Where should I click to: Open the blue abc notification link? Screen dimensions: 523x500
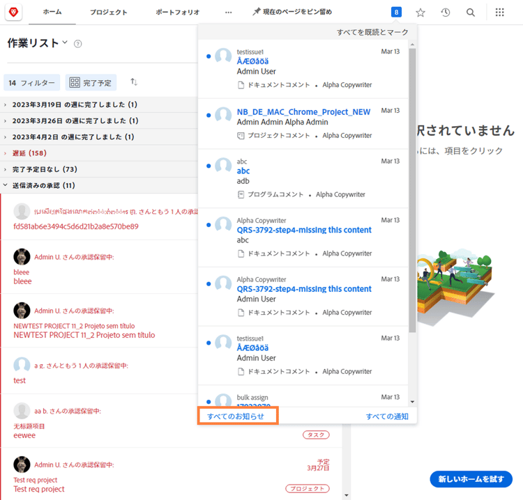(x=243, y=171)
